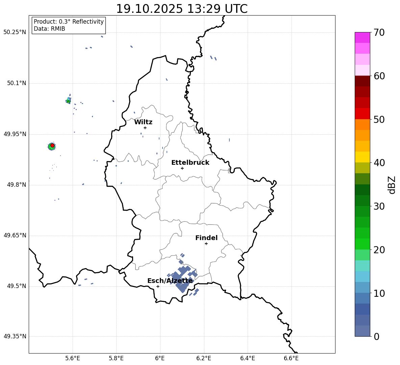Click the colorbar tick label 40

tap(379, 163)
